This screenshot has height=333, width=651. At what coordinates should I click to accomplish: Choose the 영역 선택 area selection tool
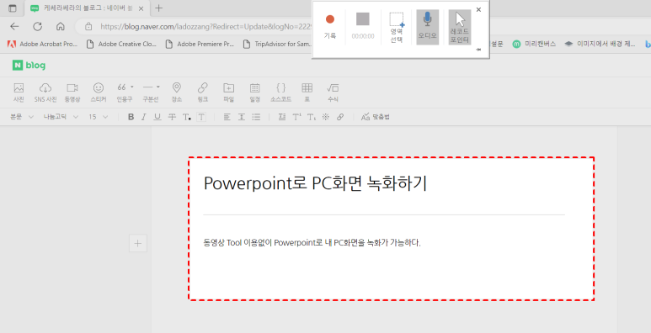tap(397, 27)
